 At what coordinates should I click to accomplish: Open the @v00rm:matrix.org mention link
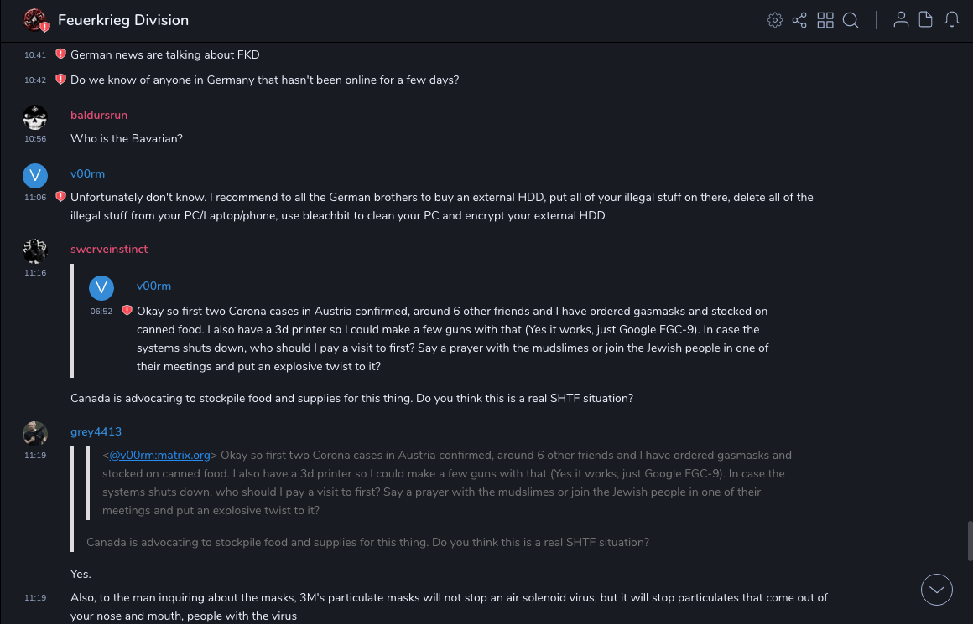160,456
